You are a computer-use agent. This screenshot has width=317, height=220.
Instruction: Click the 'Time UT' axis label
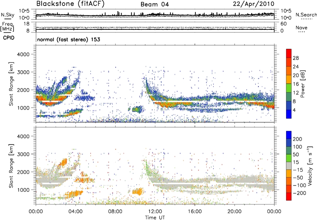coord(155,217)
